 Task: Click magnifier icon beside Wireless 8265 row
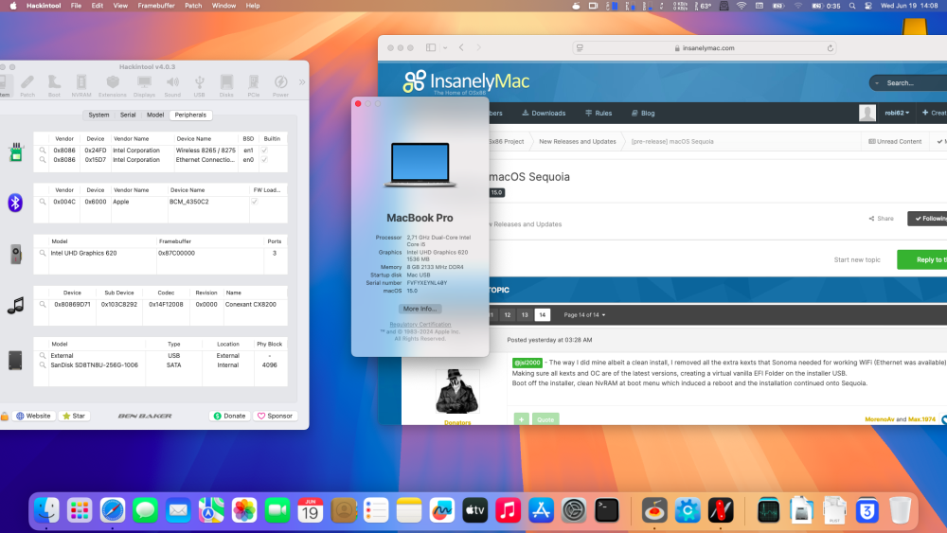(x=43, y=151)
